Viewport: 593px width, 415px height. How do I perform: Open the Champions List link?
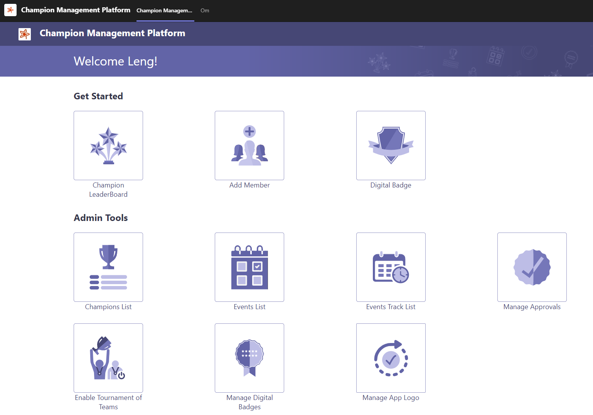[x=108, y=306]
